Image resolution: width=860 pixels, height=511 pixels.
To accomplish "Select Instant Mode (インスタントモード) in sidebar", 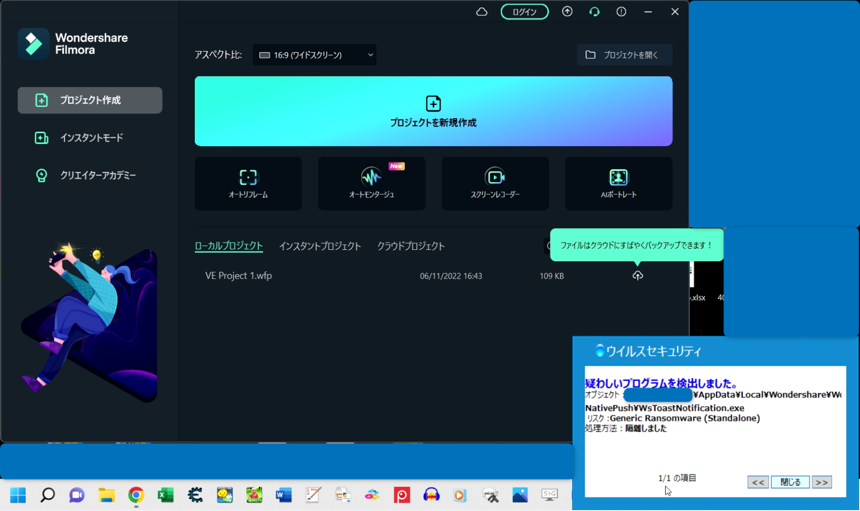I will tap(91, 138).
